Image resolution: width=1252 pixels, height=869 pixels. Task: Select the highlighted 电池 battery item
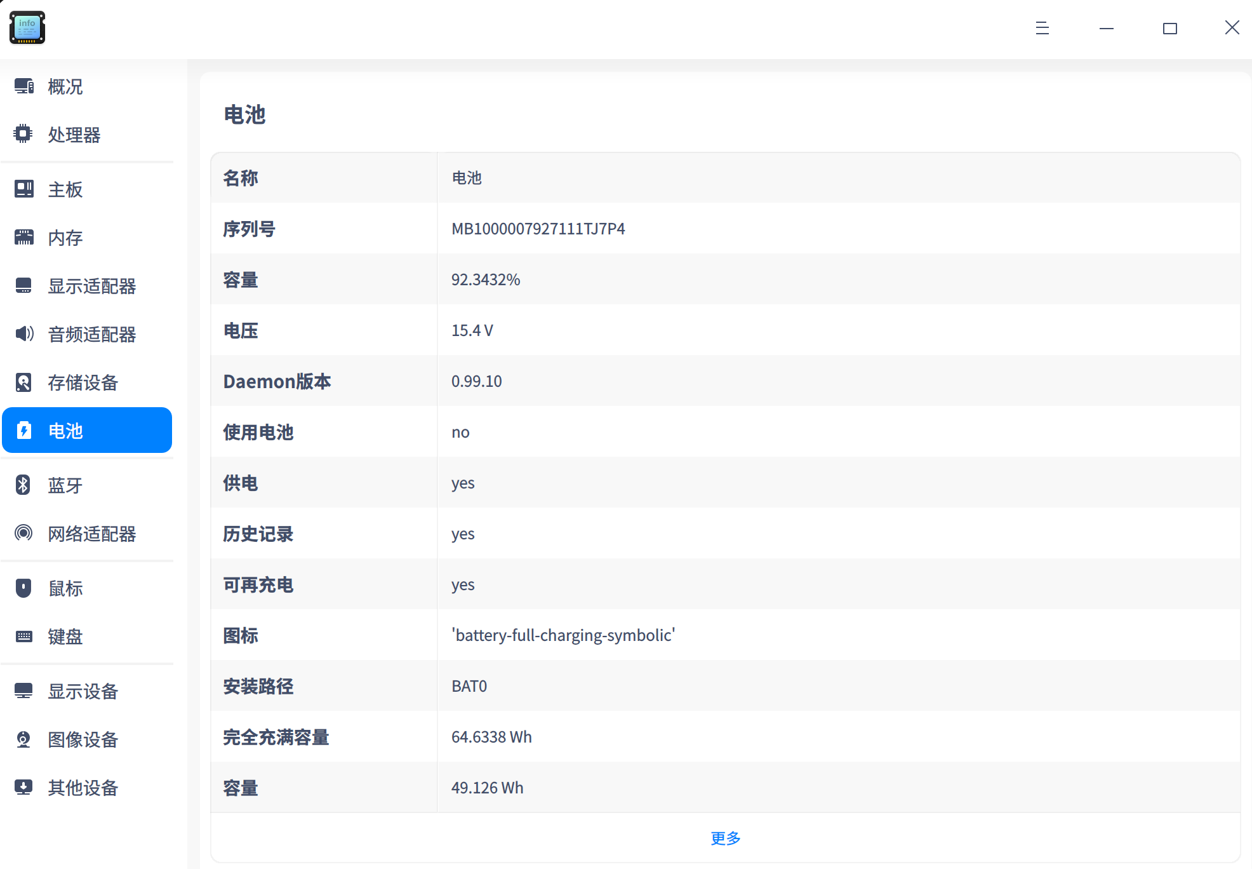87,431
